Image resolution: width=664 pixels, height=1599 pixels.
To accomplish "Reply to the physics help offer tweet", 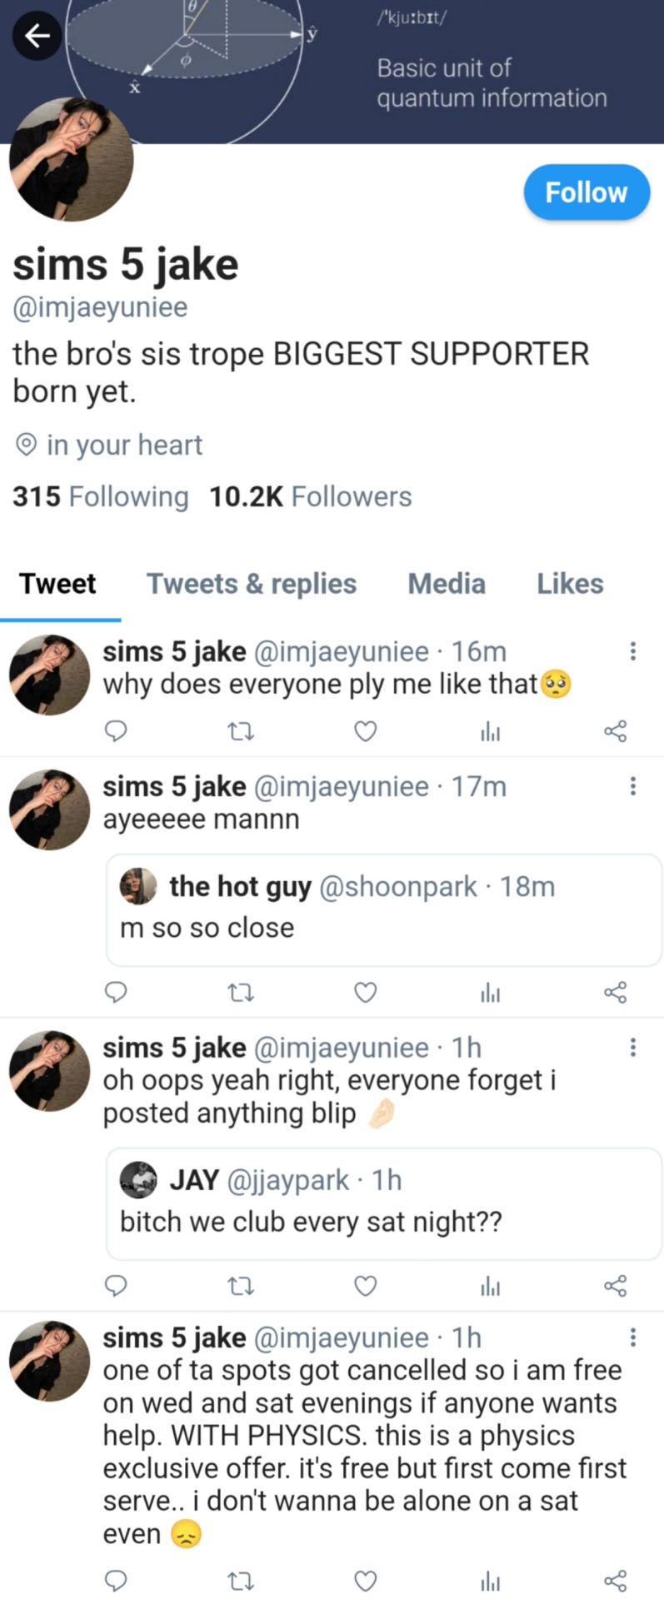I will coord(117,1580).
